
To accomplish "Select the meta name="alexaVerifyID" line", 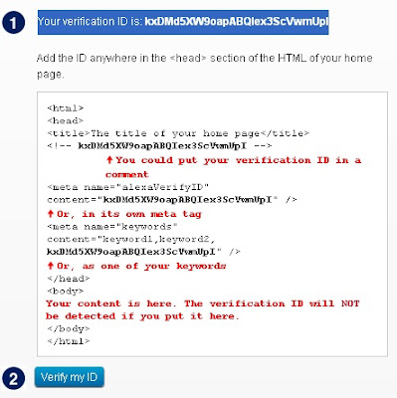I will click(128, 187).
